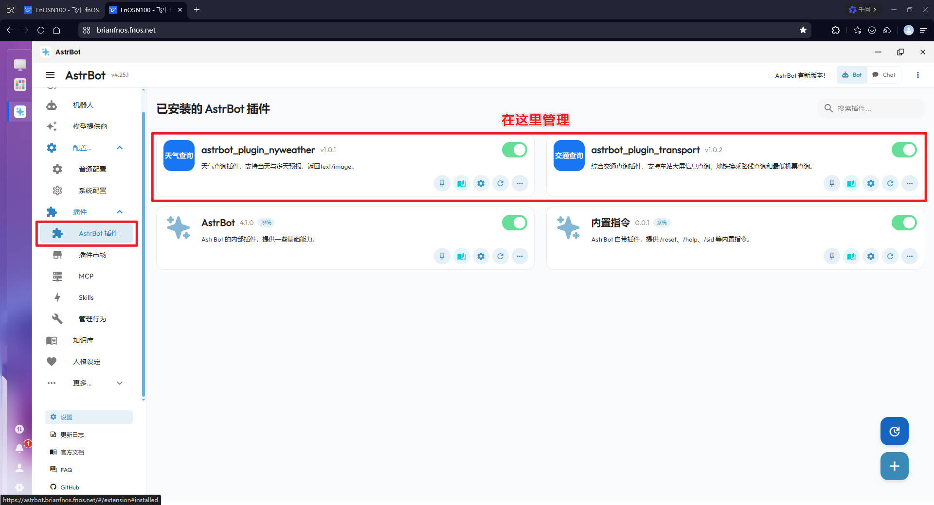Switch to Chat mode
The height and width of the screenshot is (505, 934).
tap(884, 75)
